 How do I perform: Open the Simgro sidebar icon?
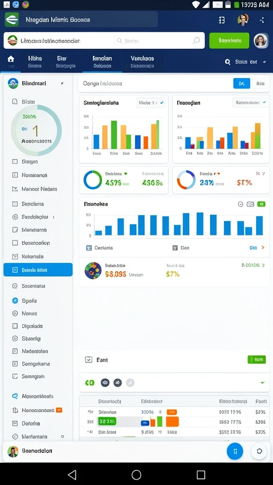15,162
